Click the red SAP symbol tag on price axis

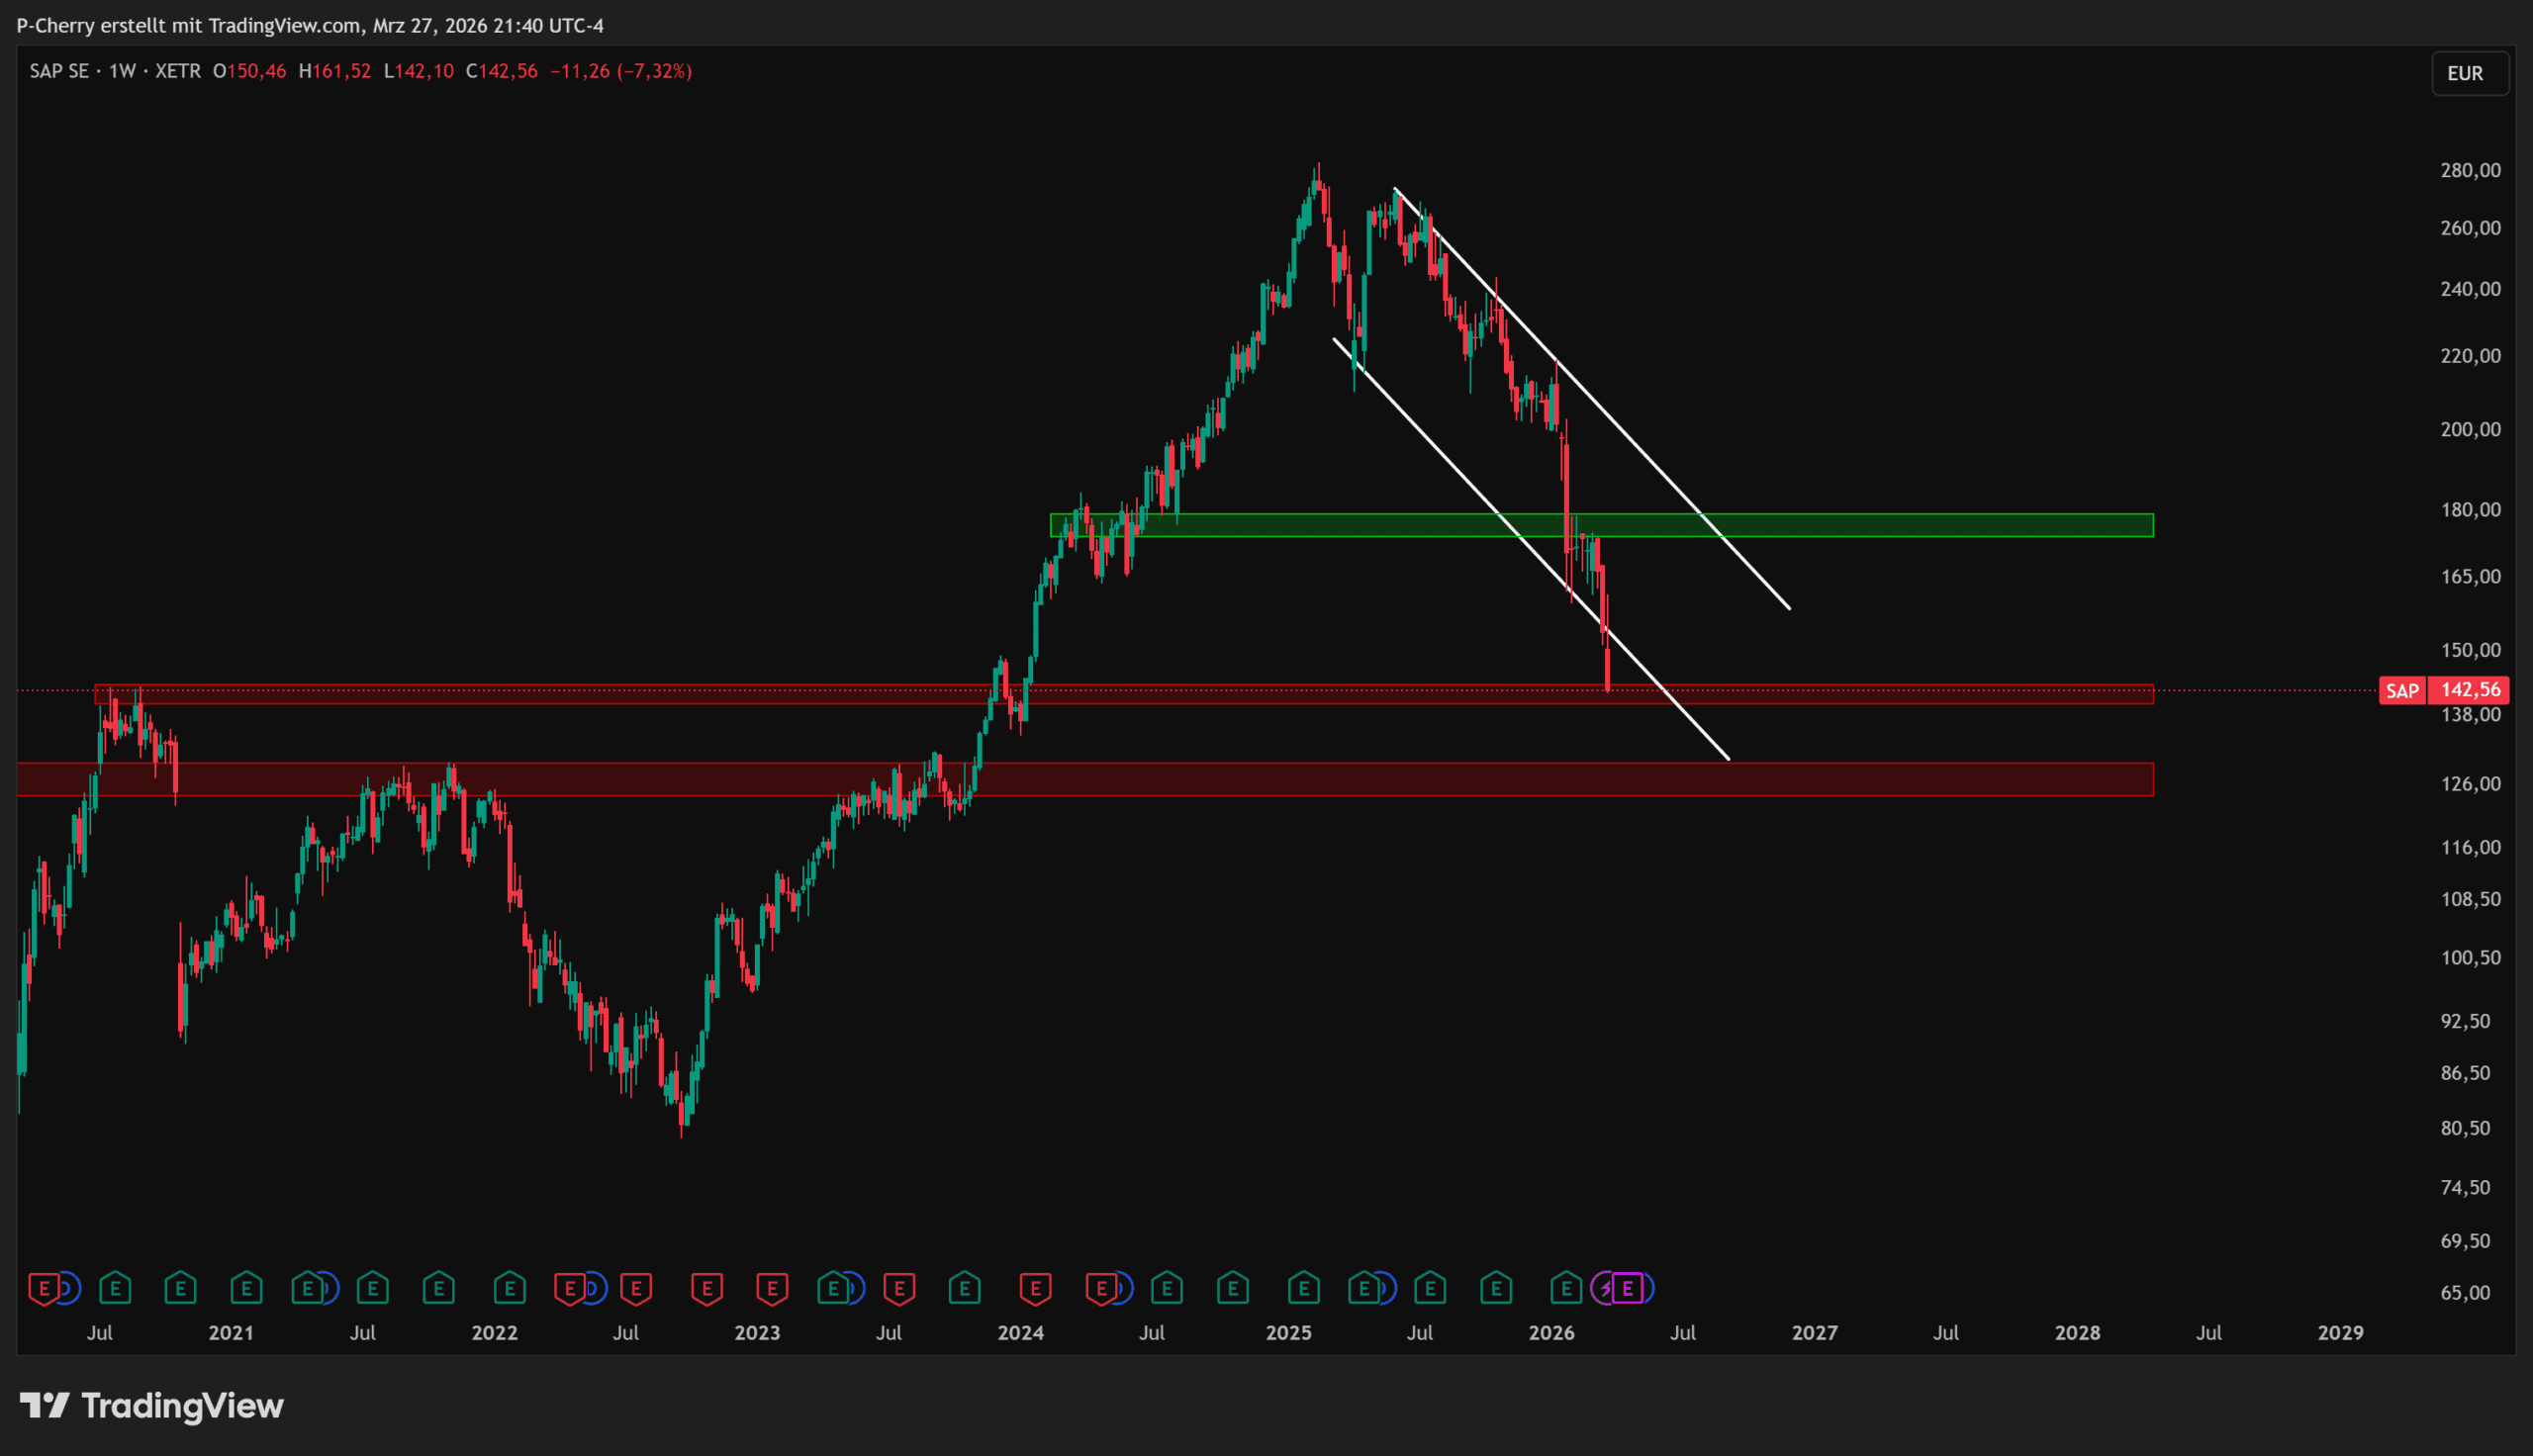(2401, 690)
